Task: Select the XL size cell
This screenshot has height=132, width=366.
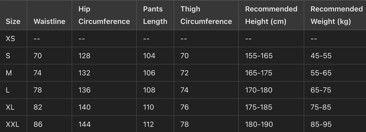Action: point(10,107)
